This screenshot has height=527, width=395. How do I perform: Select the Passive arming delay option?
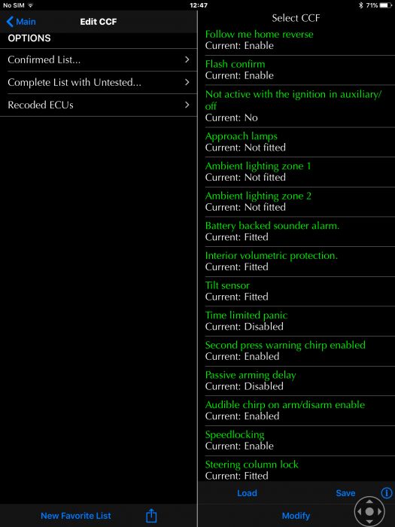click(300, 381)
